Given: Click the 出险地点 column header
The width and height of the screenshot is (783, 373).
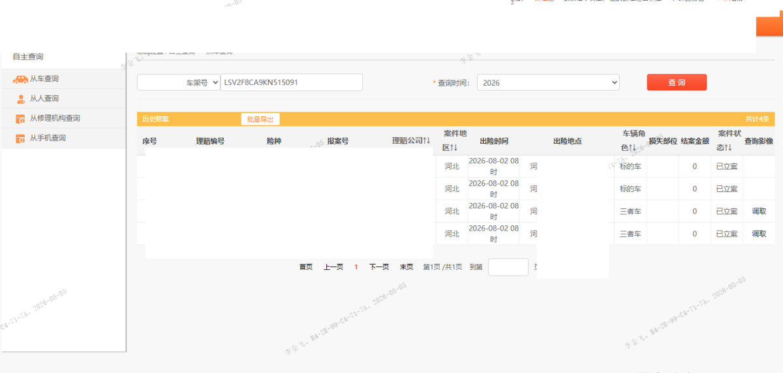Looking at the screenshot, I should coord(567,141).
